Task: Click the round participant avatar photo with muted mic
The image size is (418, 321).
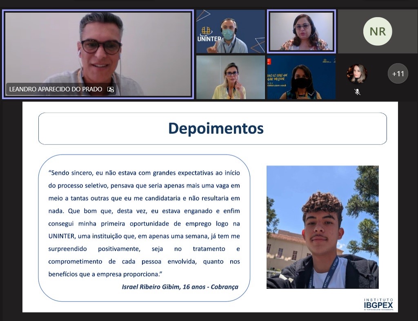Action: click(357, 74)
